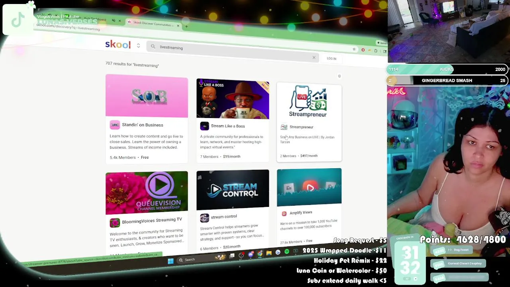Open File Explorer from the taskbar

(269, 253)
